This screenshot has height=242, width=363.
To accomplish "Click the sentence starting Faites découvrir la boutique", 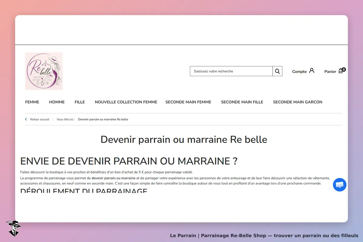I will click(106, 172).
